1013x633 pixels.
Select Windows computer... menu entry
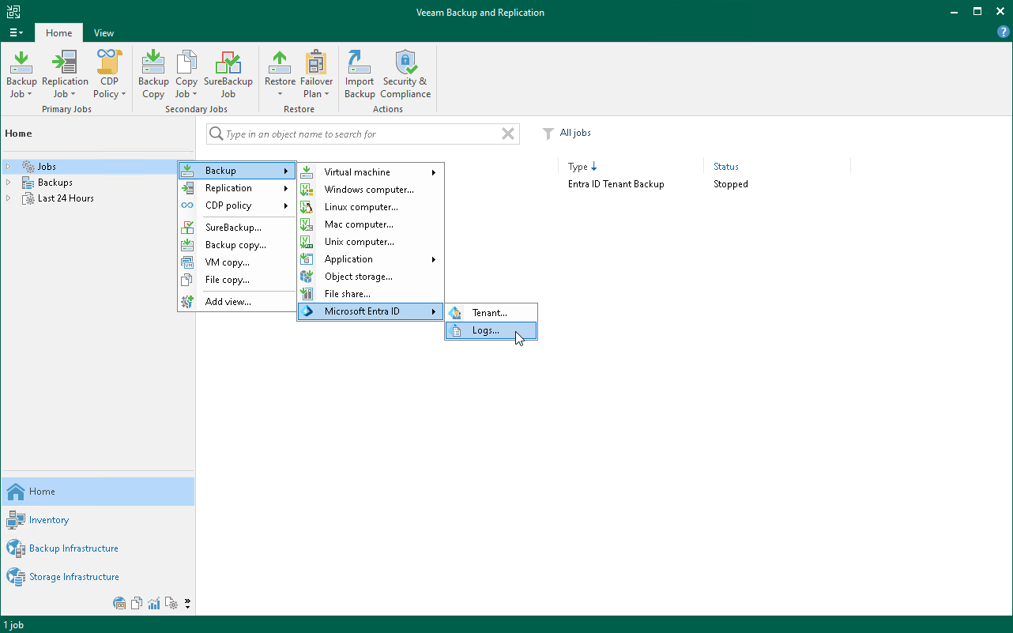[x=369, y=190]
